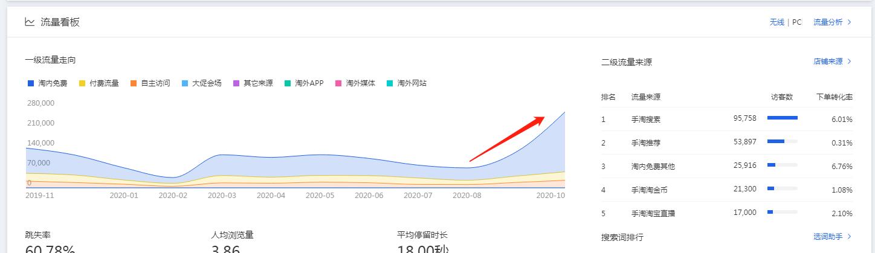Toggle the 淘外媒体 legend series
The image size is (875, 253).
point(355,83)
